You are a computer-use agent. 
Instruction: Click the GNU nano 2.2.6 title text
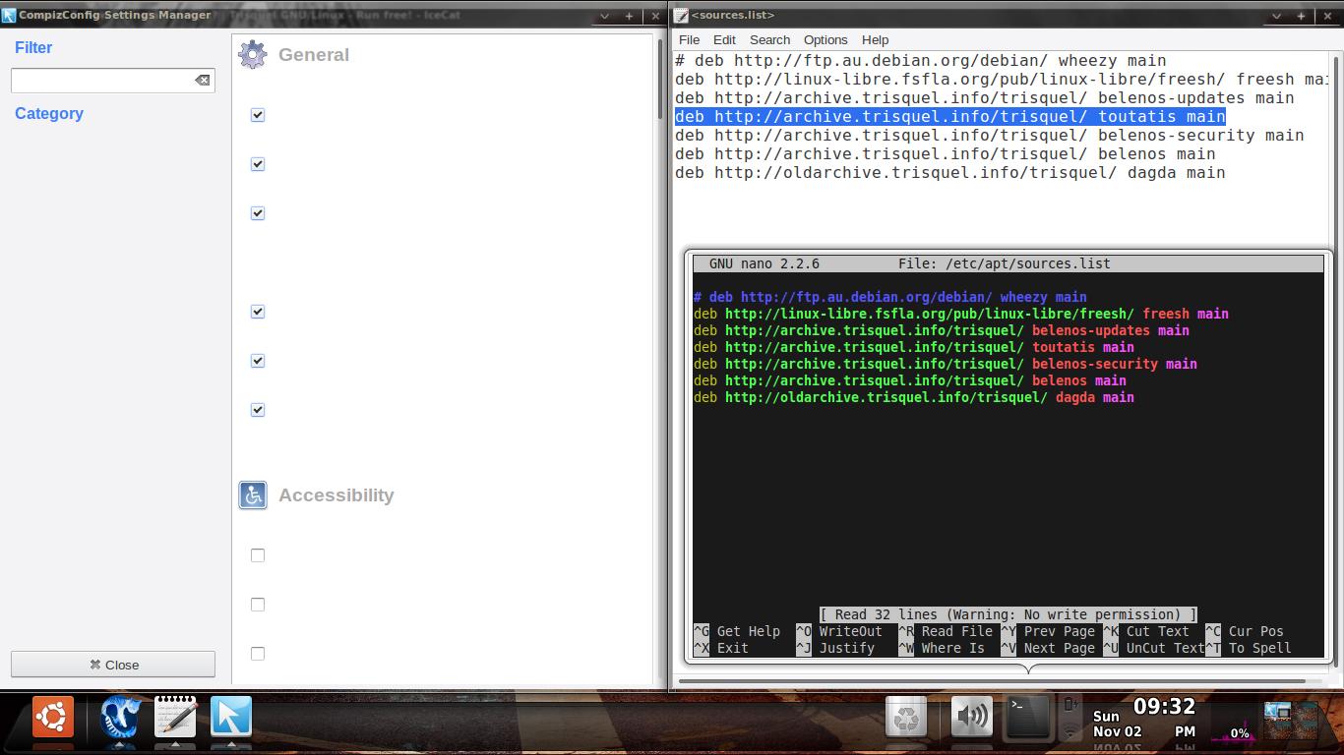764,263
